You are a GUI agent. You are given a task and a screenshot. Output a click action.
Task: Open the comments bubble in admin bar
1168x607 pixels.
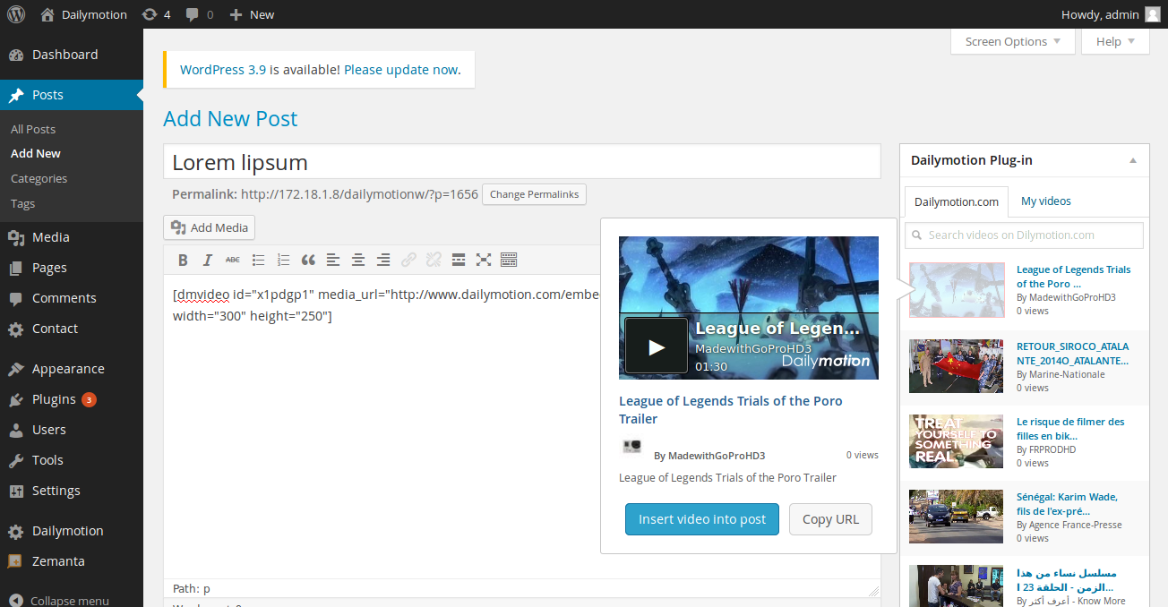pos(200,14)
